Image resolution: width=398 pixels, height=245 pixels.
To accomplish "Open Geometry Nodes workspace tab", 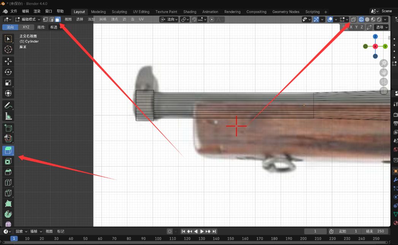I will pos(285,12).
